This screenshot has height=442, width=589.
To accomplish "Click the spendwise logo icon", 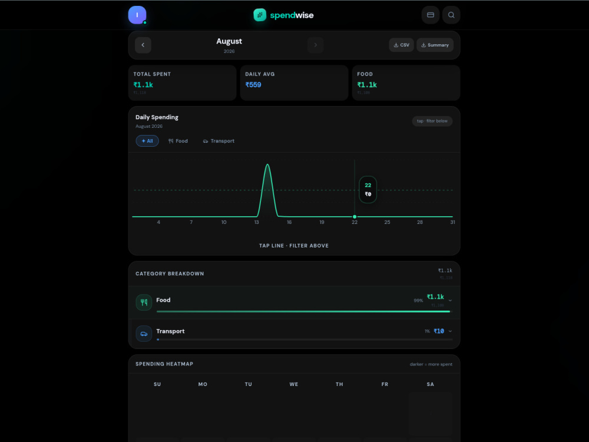I will click(x=260, y=15).
